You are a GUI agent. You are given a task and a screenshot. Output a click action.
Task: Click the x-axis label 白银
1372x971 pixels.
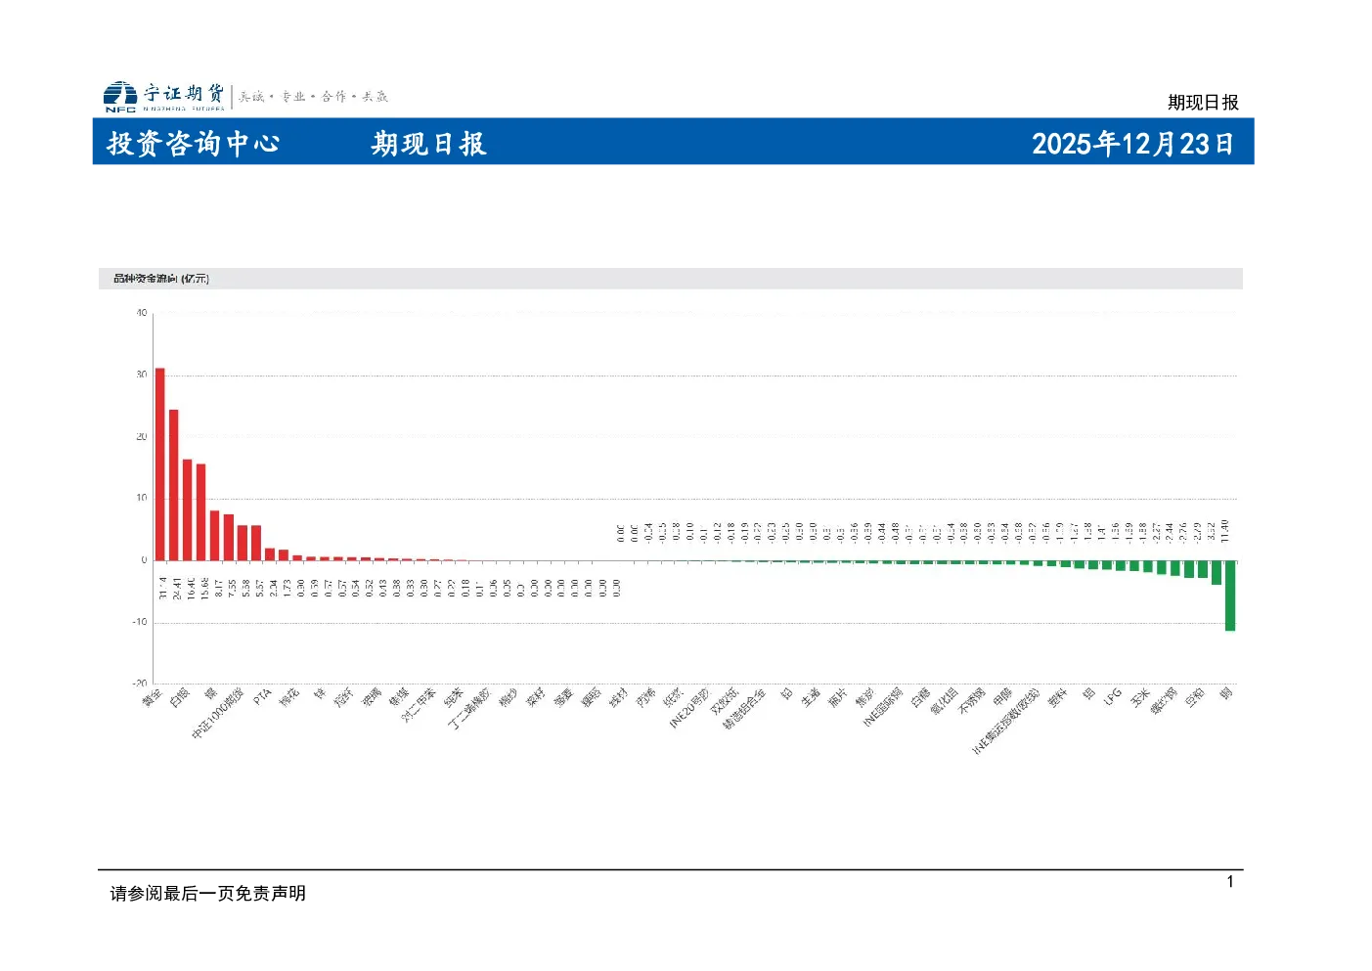click(179, 698)
